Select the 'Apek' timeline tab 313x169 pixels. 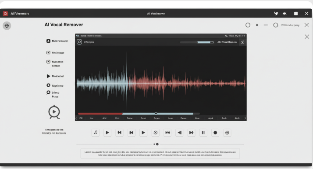pyautogui.click(x=210, y=118)
